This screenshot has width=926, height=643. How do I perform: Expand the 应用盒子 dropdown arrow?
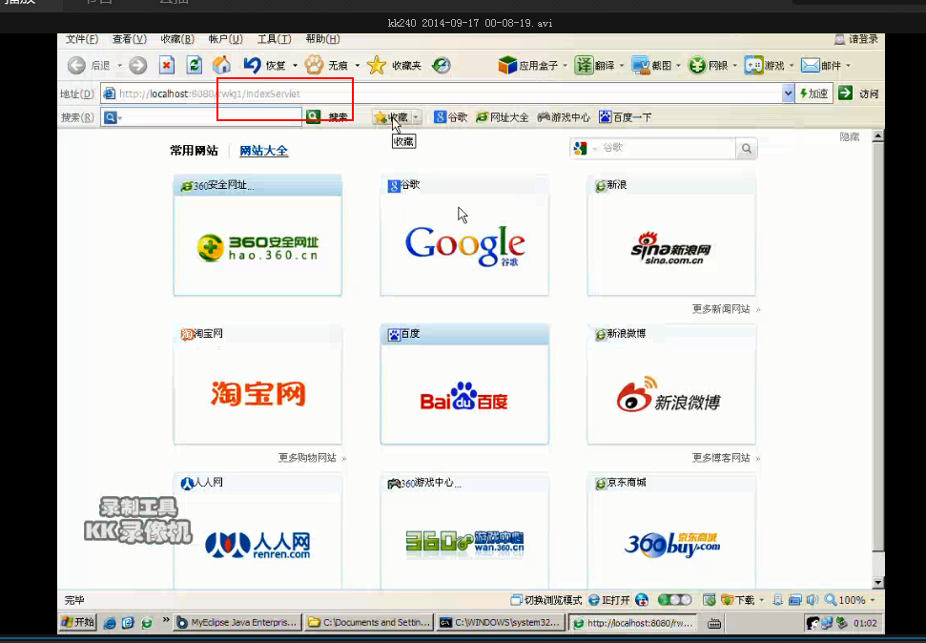(566, 66)
